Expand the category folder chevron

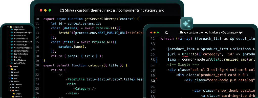(10, 84)
